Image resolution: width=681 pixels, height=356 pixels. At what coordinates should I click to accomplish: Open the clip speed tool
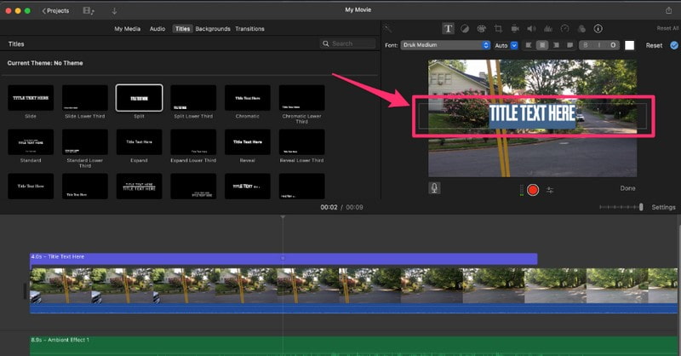point(564,28)
